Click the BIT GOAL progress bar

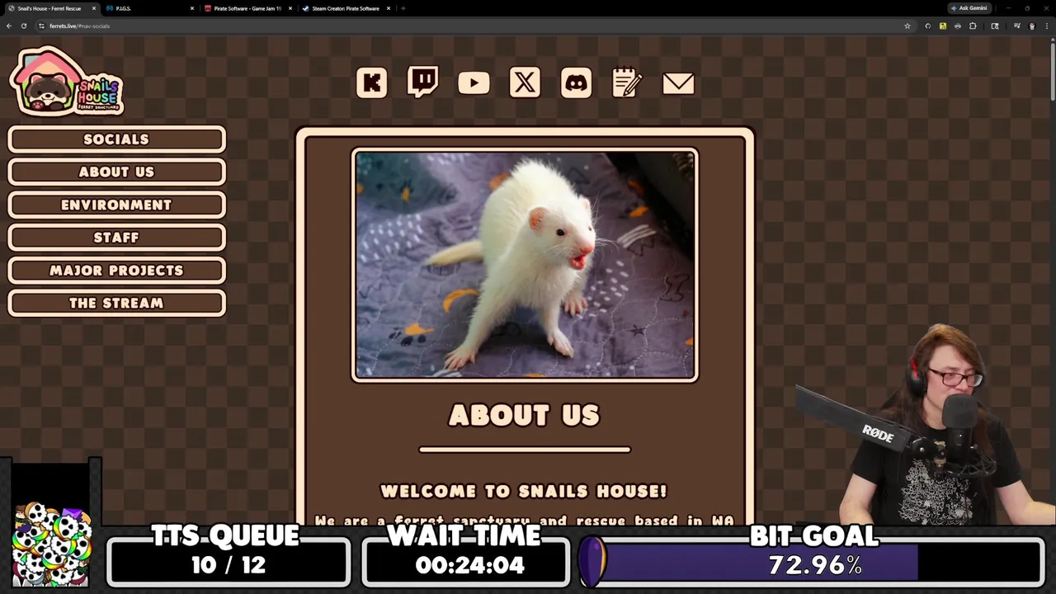(x=813, y=564)
